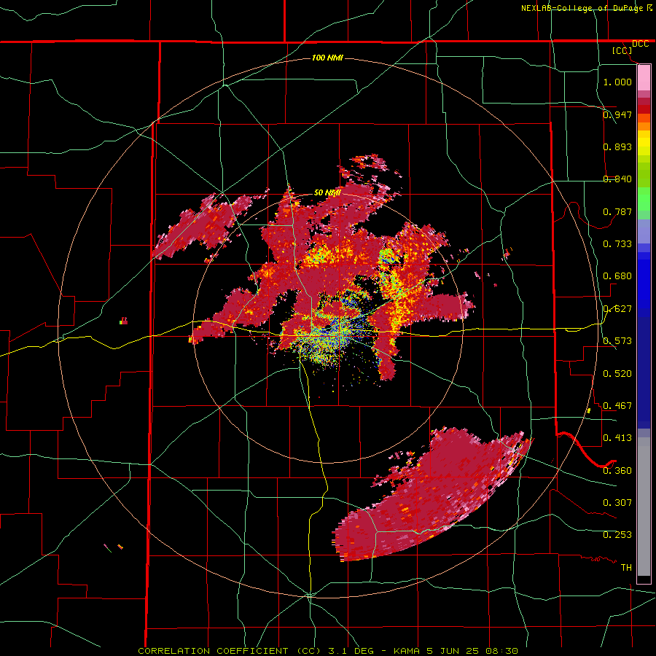Click the 0.253 scale value

(x=617, y=535)
